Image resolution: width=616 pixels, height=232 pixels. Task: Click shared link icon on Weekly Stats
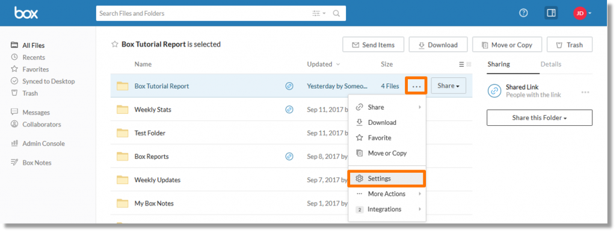289,110
